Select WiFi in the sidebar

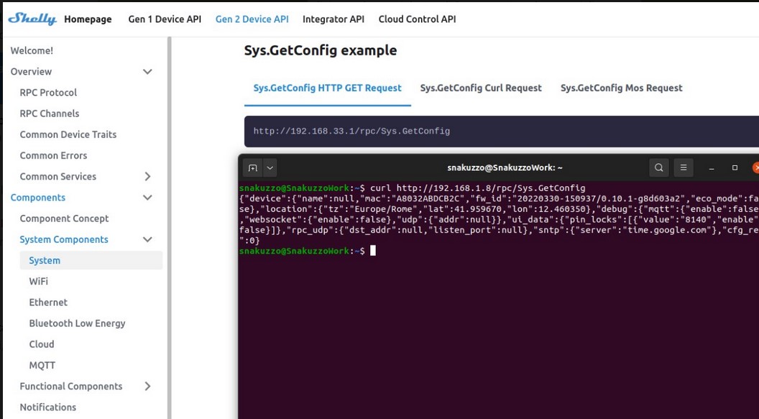[39, 282]
